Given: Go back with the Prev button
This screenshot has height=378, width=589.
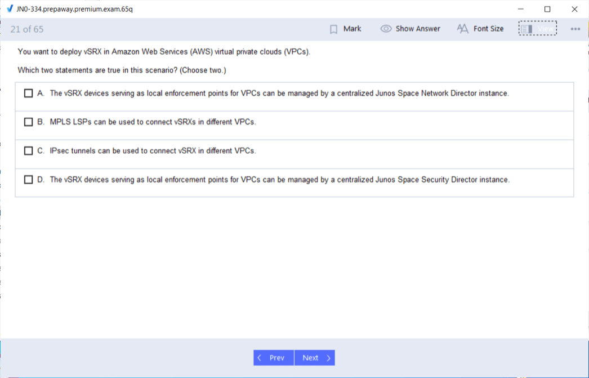Looking at the screenshot, I should pyautogui.click(x=274, y=358).
